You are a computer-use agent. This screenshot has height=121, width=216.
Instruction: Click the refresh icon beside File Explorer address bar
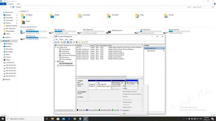(190, 7)
